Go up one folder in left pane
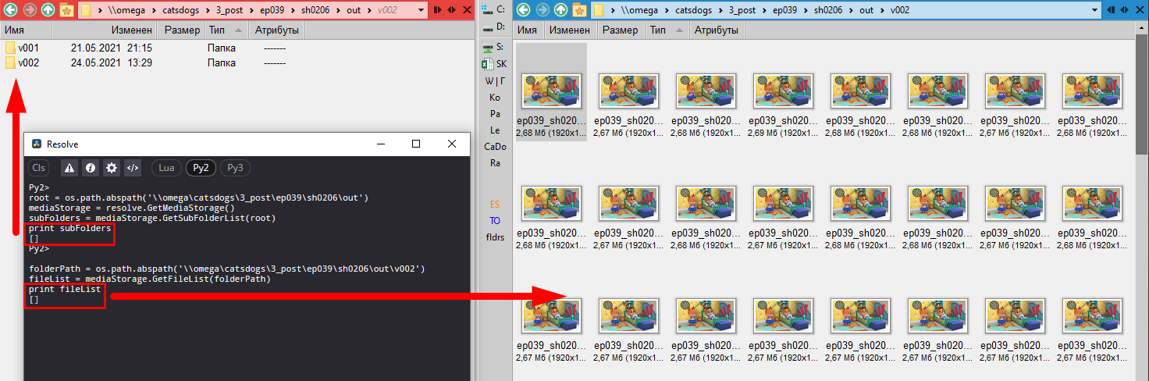This screenshot has width=1149, height=381. tap(48, 10)
